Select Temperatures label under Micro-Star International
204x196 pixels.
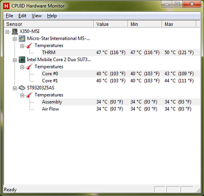click(49, 46)
